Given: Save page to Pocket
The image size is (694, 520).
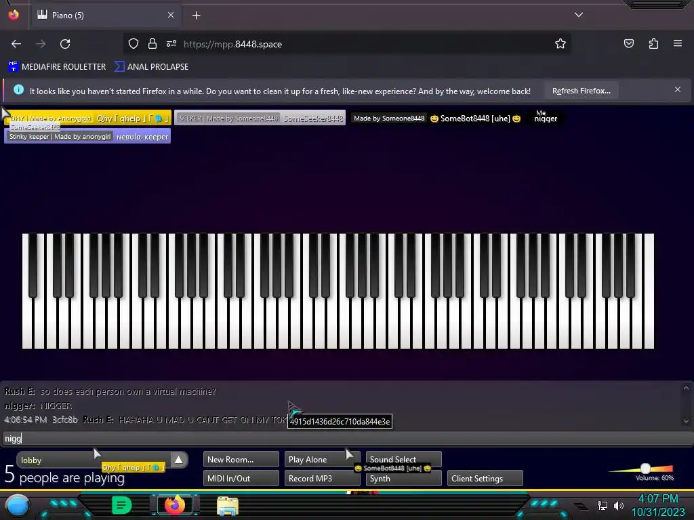Looking at the screenshot, I should tap(629, 43).
